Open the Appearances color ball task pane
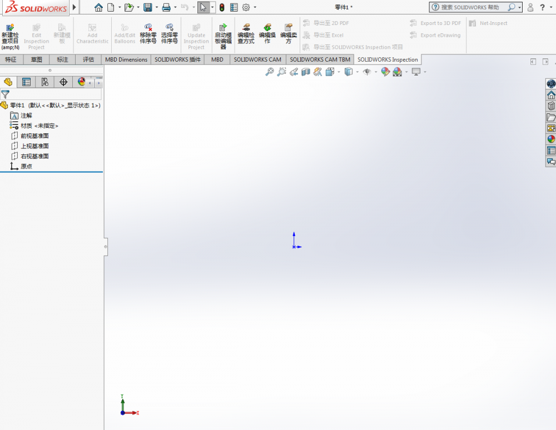This screenshot has height=430, width=556. click(x=551, y=139)
